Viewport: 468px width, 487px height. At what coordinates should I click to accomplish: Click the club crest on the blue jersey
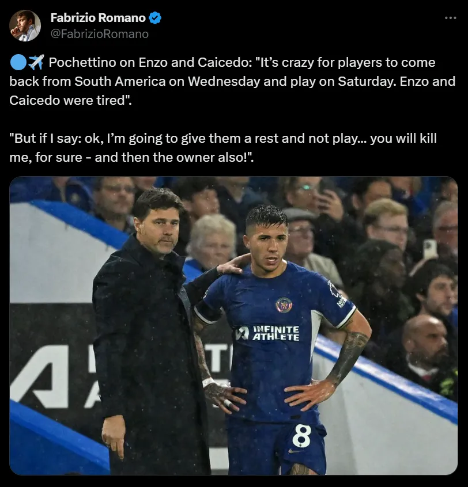click(283, 305)
